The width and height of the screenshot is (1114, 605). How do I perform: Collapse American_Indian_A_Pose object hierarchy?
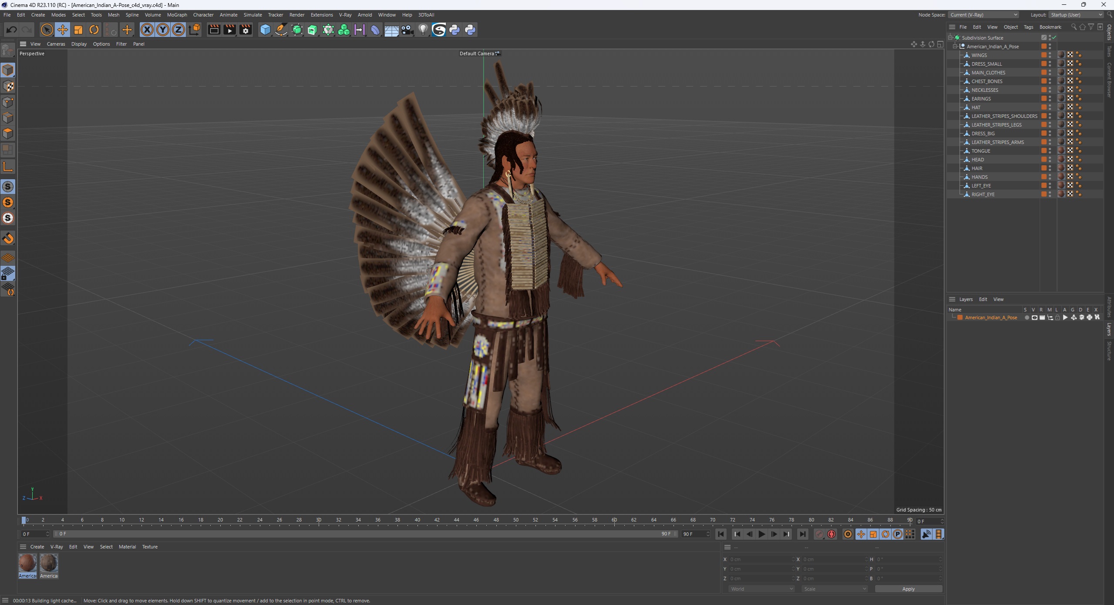coord(955,47)
